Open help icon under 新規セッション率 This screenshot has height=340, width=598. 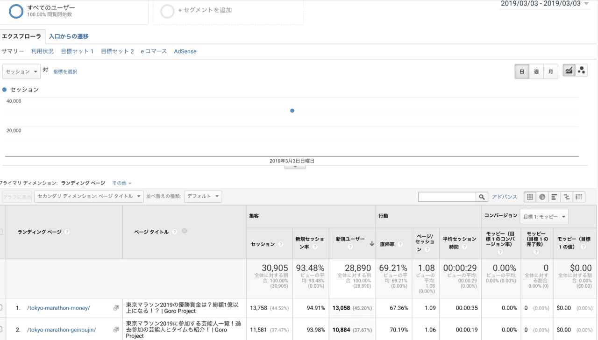click(315, 247)
